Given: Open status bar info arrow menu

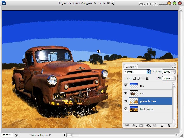Looking at the screenshot, I should point(65,135).
